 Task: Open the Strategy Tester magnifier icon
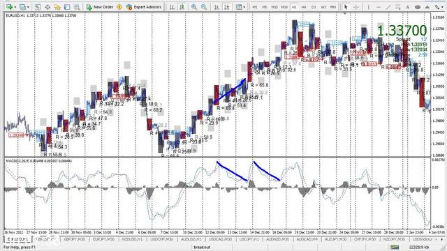coord(77,7)
